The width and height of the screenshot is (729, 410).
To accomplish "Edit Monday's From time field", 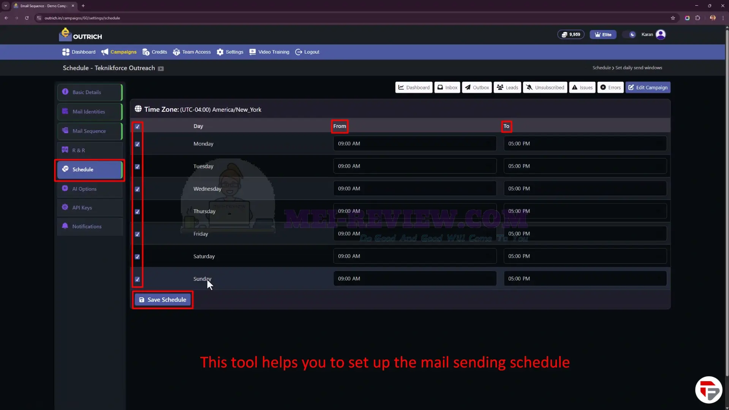I will point(415,144).
